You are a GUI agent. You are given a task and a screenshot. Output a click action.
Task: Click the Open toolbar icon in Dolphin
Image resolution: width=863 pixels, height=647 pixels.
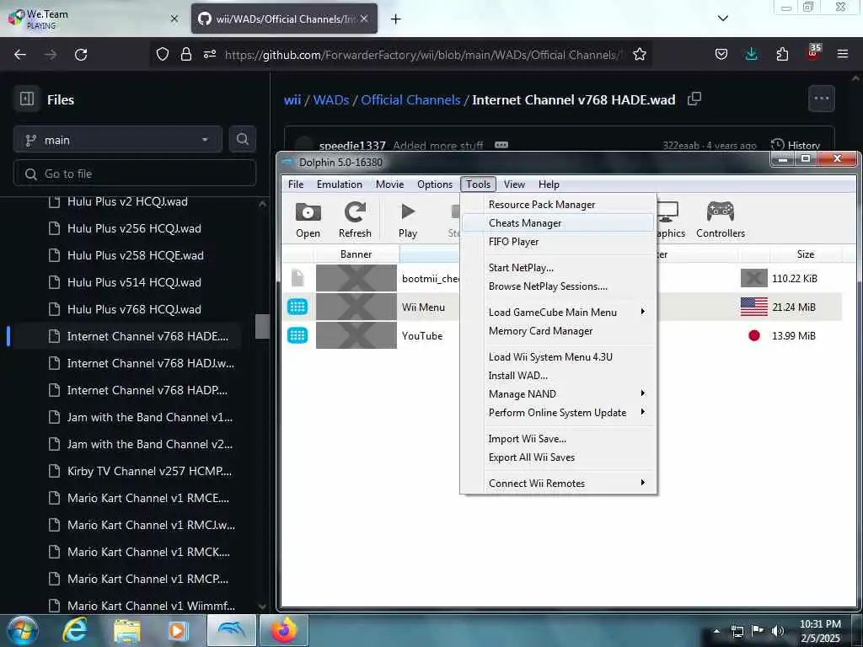pos(308,212)
